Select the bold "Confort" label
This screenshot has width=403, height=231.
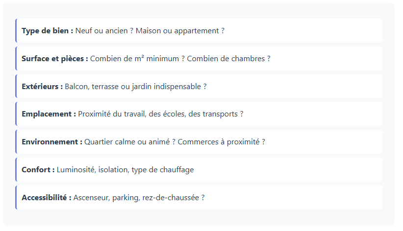38,170
